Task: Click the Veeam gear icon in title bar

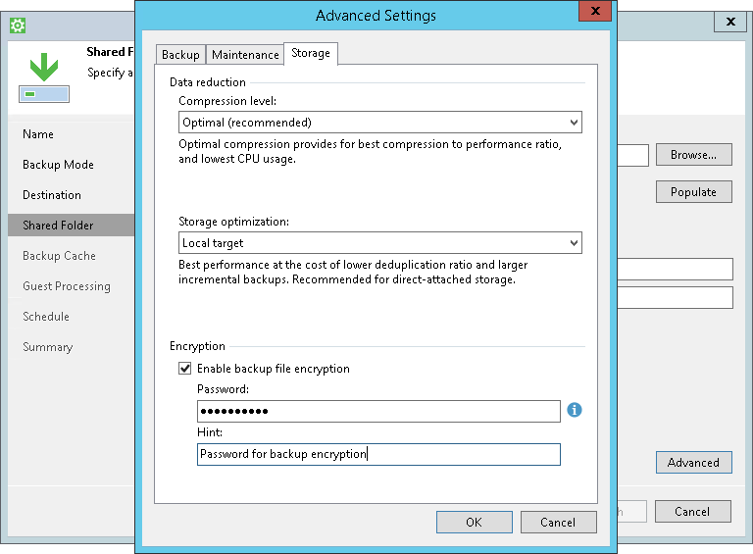Action: pyautogui.click(x=18, y=23)
